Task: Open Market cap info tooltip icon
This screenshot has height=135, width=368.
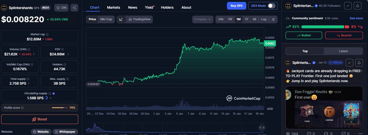Action: [x=47, y=35]
